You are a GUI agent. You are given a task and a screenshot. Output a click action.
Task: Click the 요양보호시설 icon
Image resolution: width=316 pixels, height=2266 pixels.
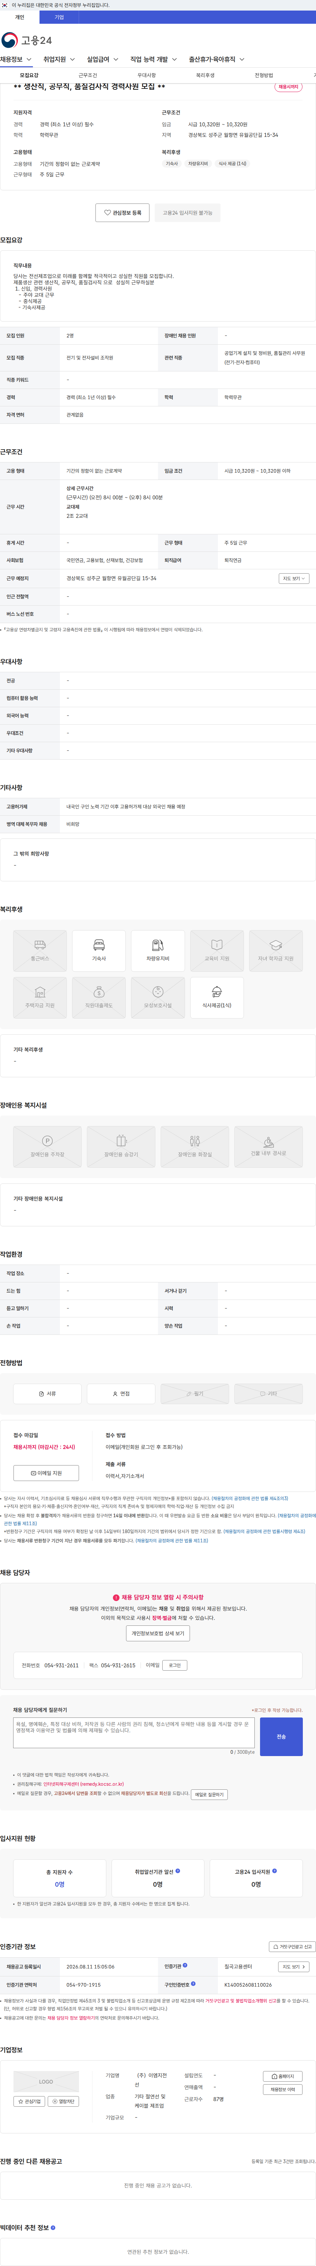click(x=158, y=997)
